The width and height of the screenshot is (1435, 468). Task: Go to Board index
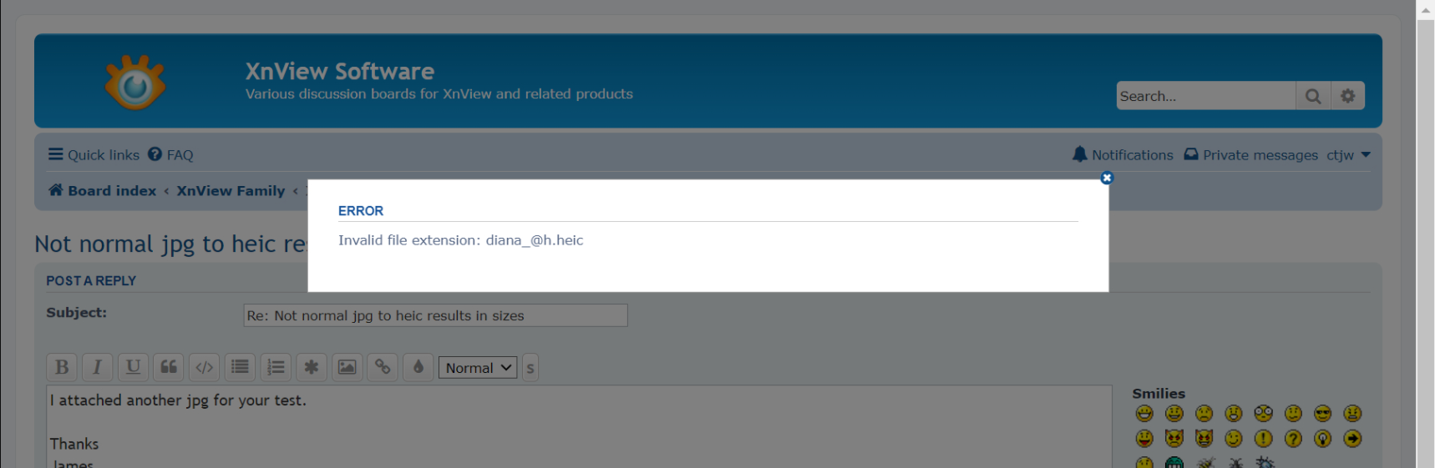[102, 190]
